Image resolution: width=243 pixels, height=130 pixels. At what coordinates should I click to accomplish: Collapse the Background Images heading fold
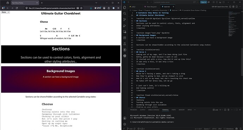click(x=135, y=35)
